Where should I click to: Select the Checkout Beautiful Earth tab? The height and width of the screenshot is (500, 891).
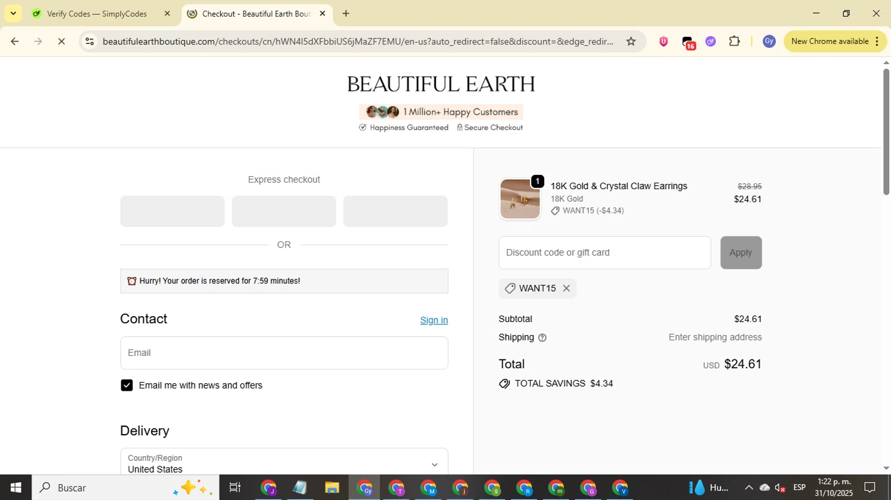pos(257,13)
